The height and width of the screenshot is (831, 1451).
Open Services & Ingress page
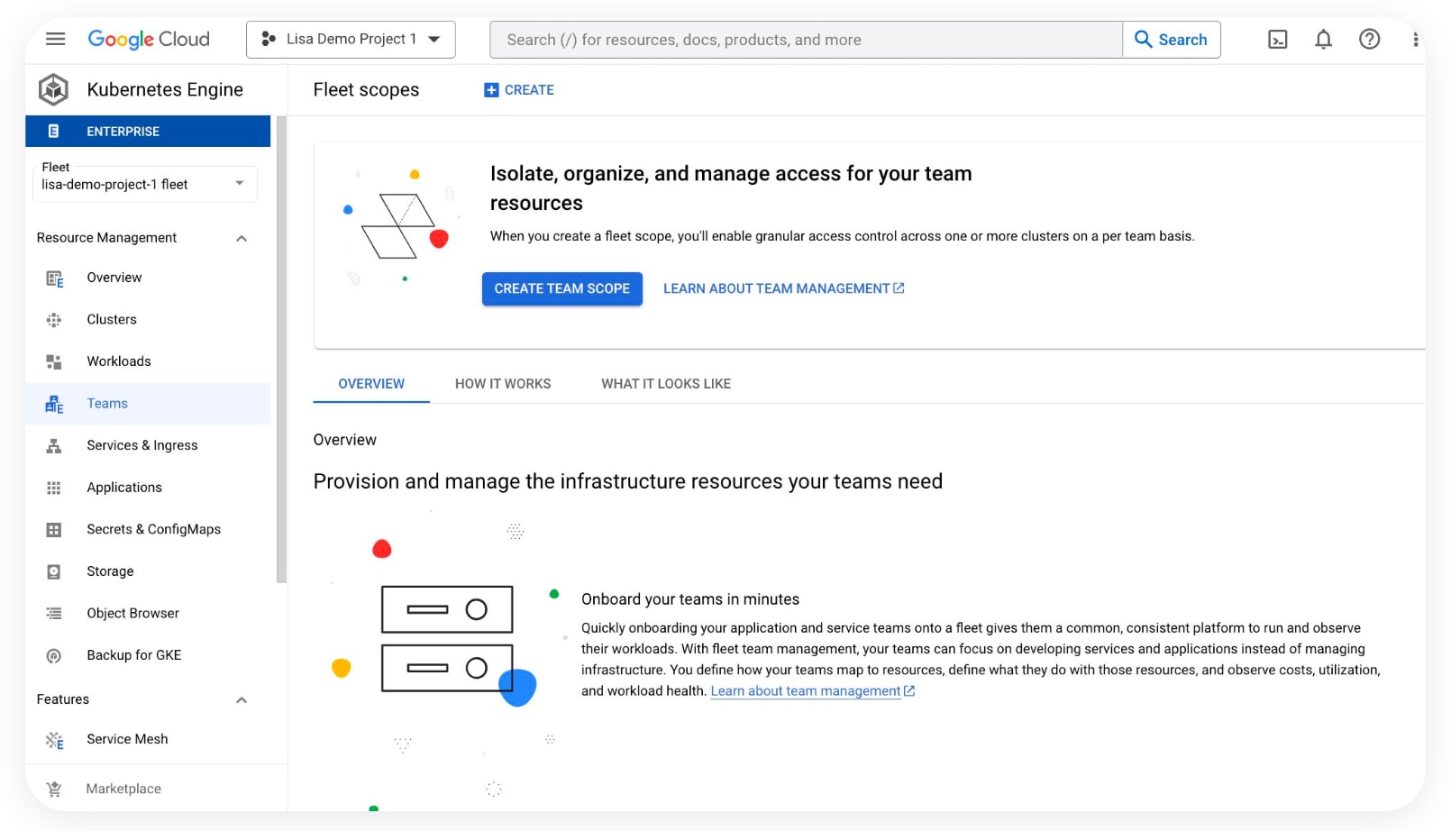[x=148, y=445]
